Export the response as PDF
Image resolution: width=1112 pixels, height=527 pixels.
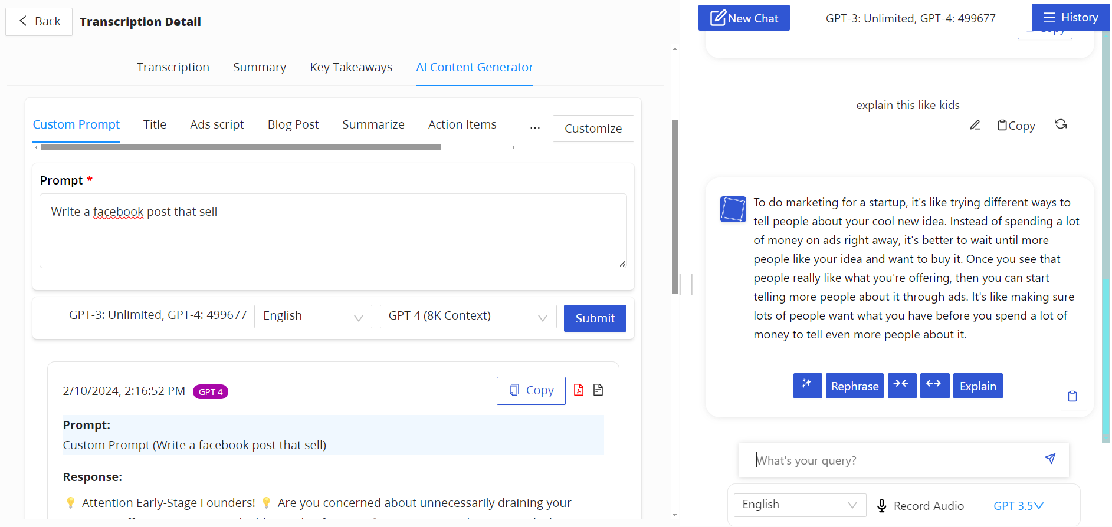[579, 390]
